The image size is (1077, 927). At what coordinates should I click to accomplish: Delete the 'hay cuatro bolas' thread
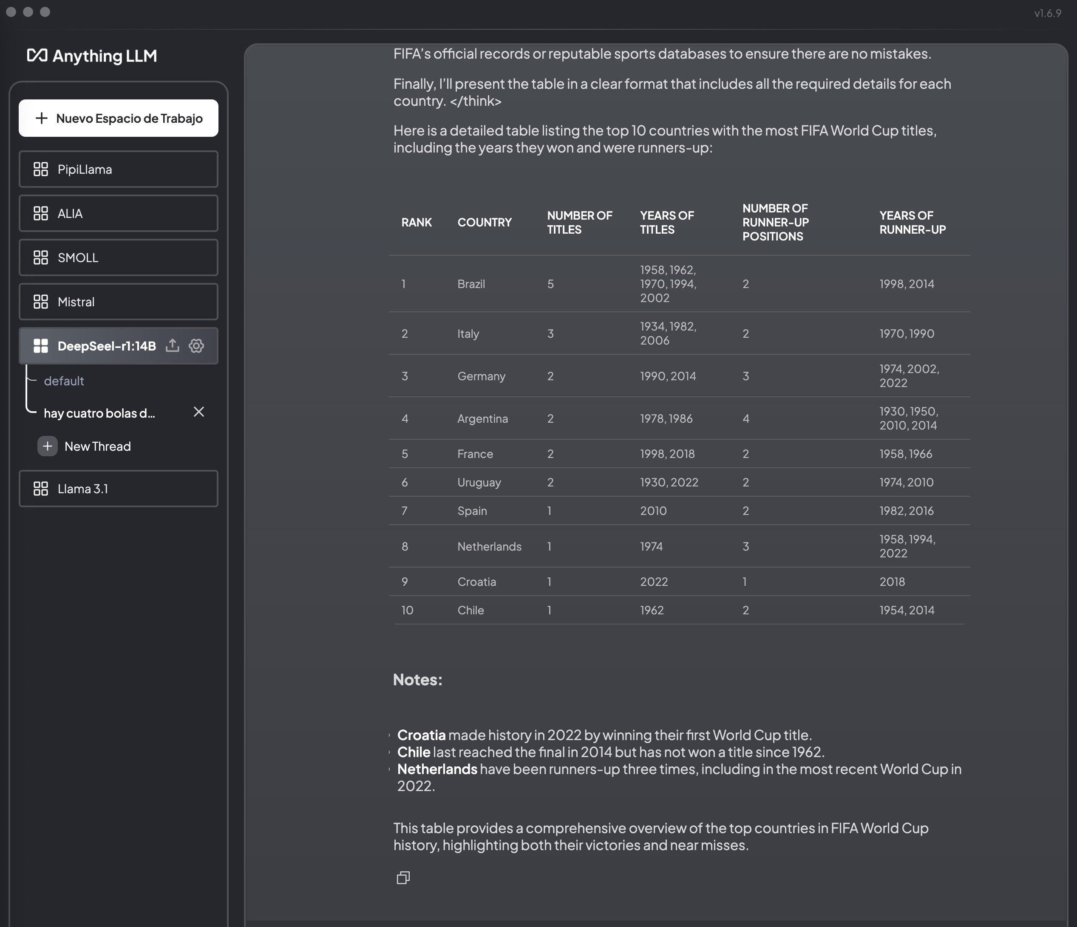point(198,412)
